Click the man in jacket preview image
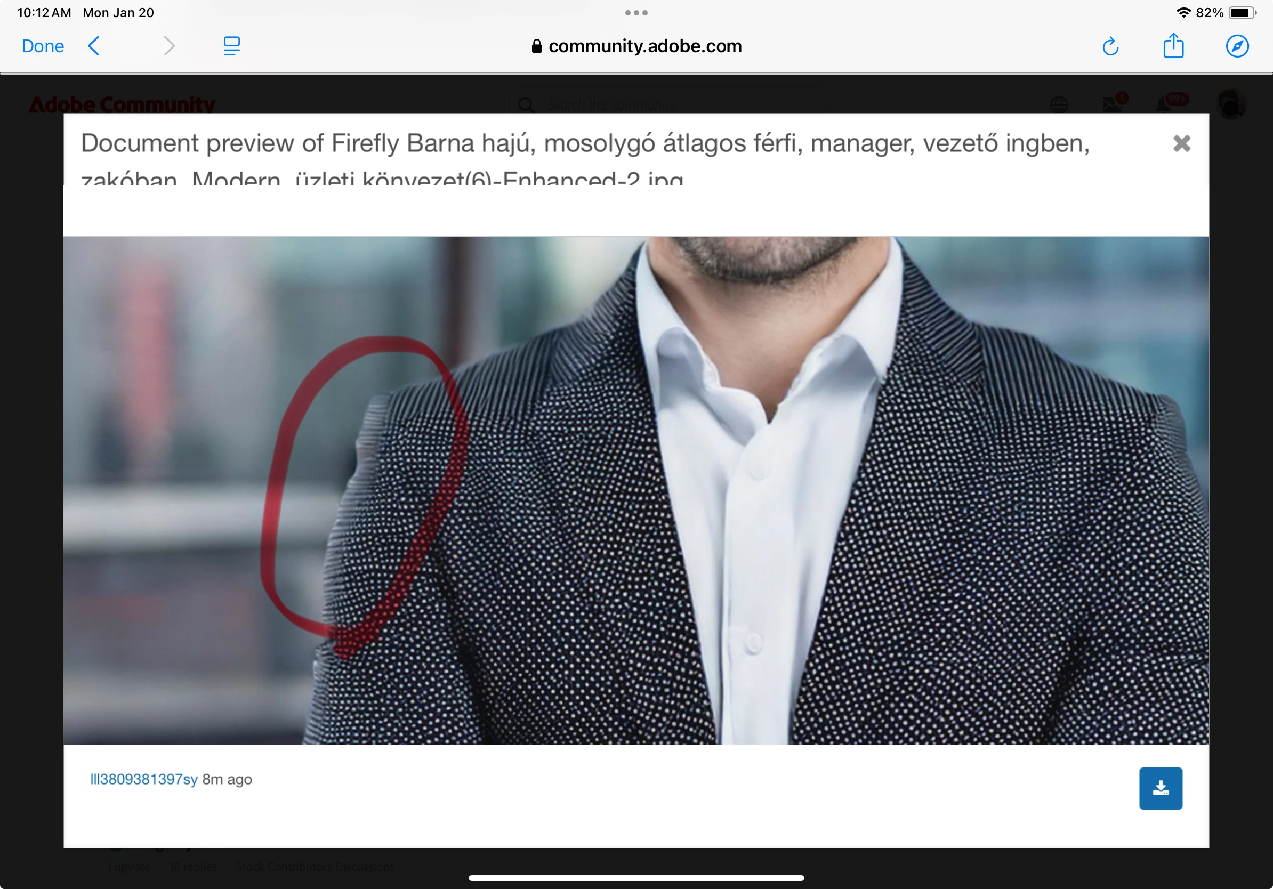Image resolution: width=1273 pixels, height=889 pixels. click(636, 490)
